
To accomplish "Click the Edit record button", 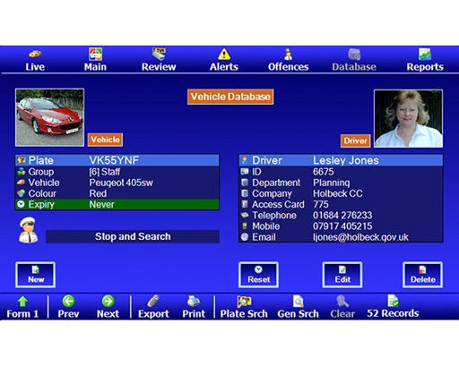I will (x=342, y=275).
